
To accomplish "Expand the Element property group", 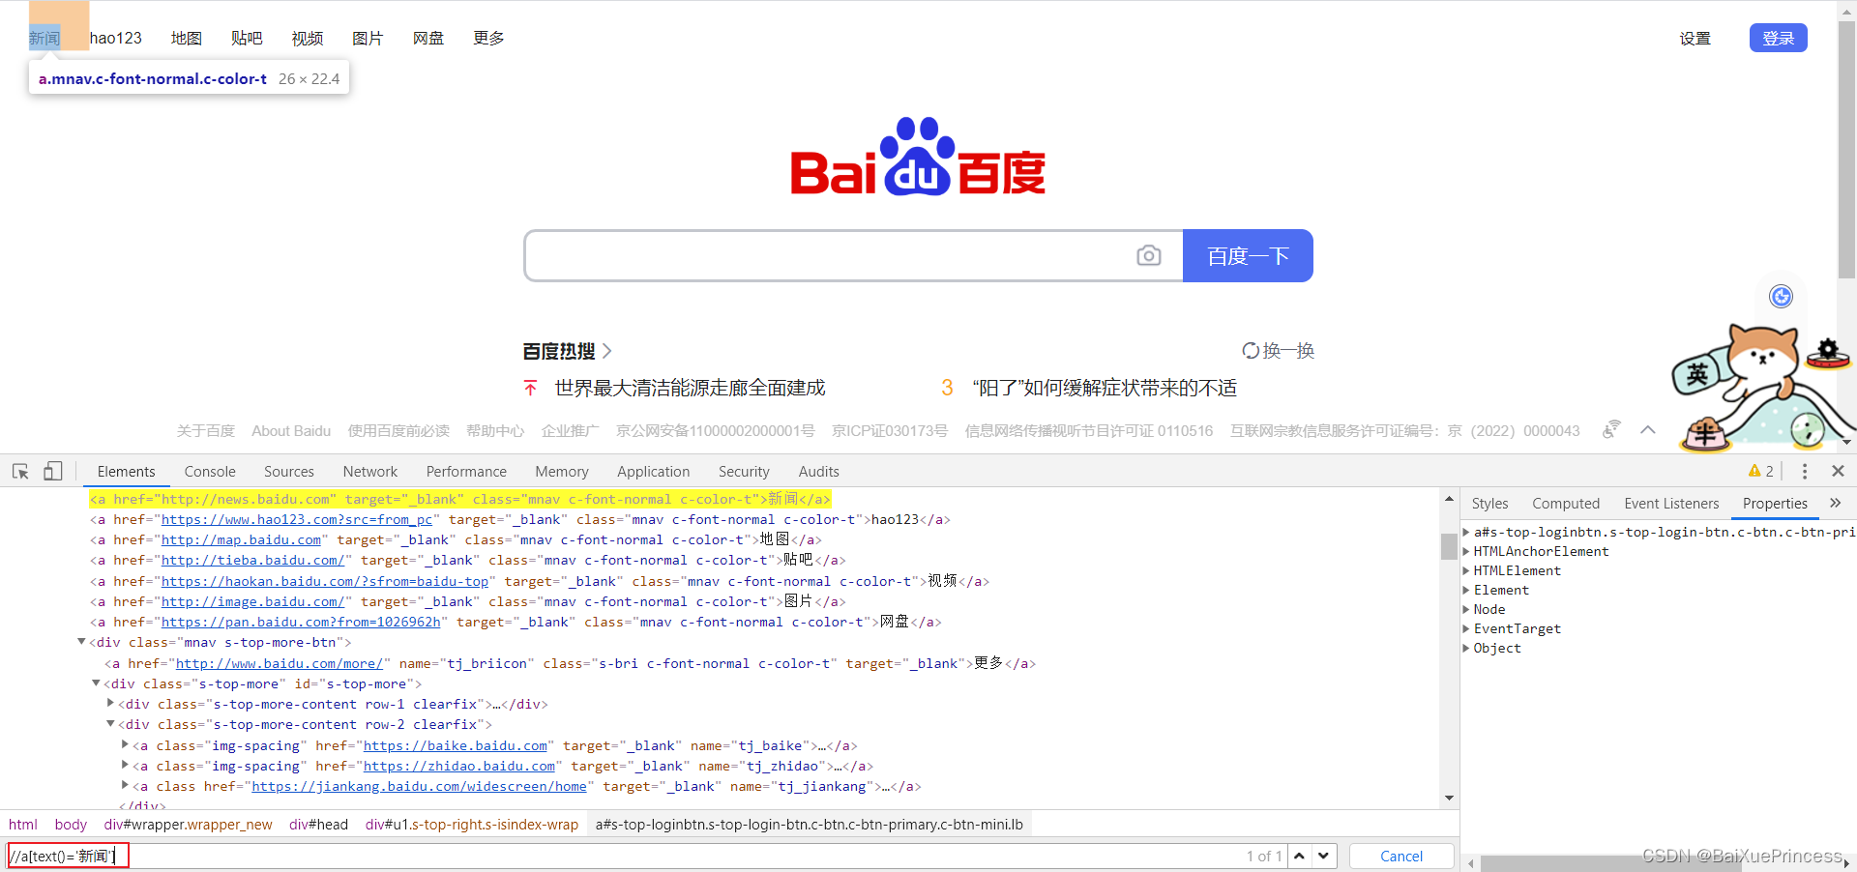I will (1466, 591).
